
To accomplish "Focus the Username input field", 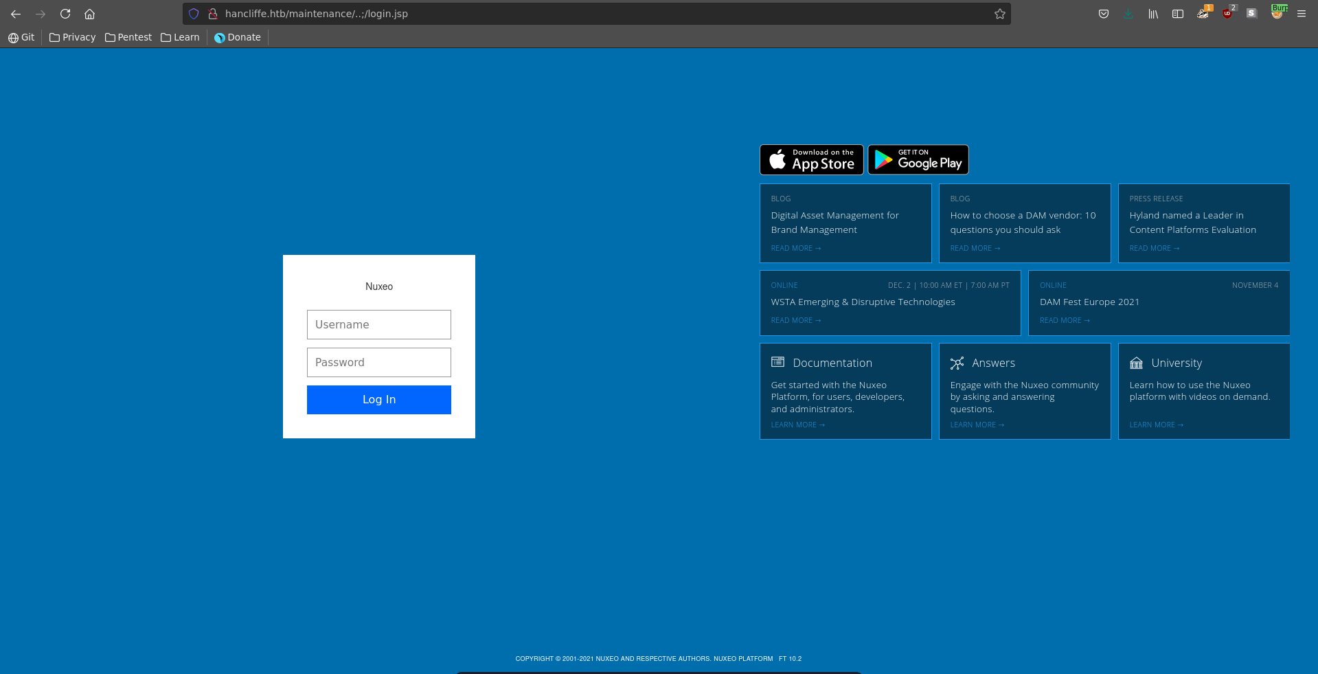I will point(379,324).
